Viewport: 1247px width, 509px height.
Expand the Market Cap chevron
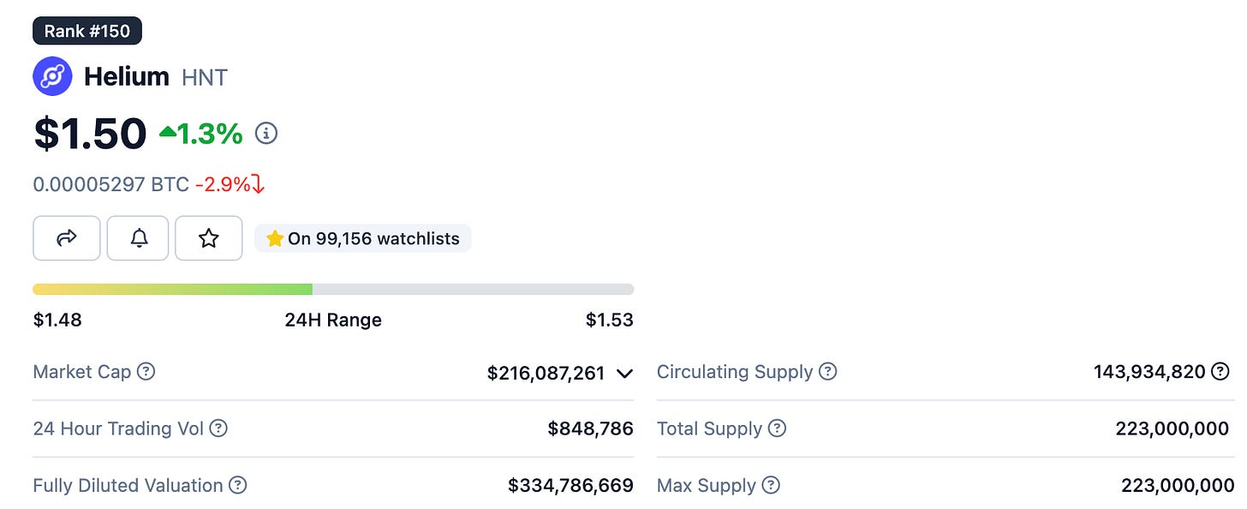624,374
